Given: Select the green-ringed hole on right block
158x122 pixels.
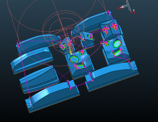Looking at the screenshot, I should 117,44.
